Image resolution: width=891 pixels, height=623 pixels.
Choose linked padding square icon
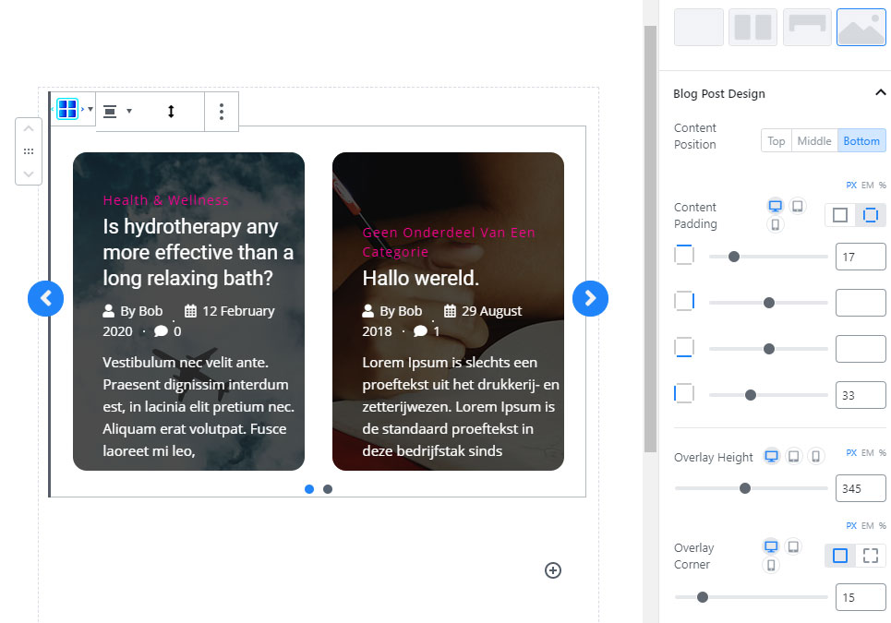840,215
